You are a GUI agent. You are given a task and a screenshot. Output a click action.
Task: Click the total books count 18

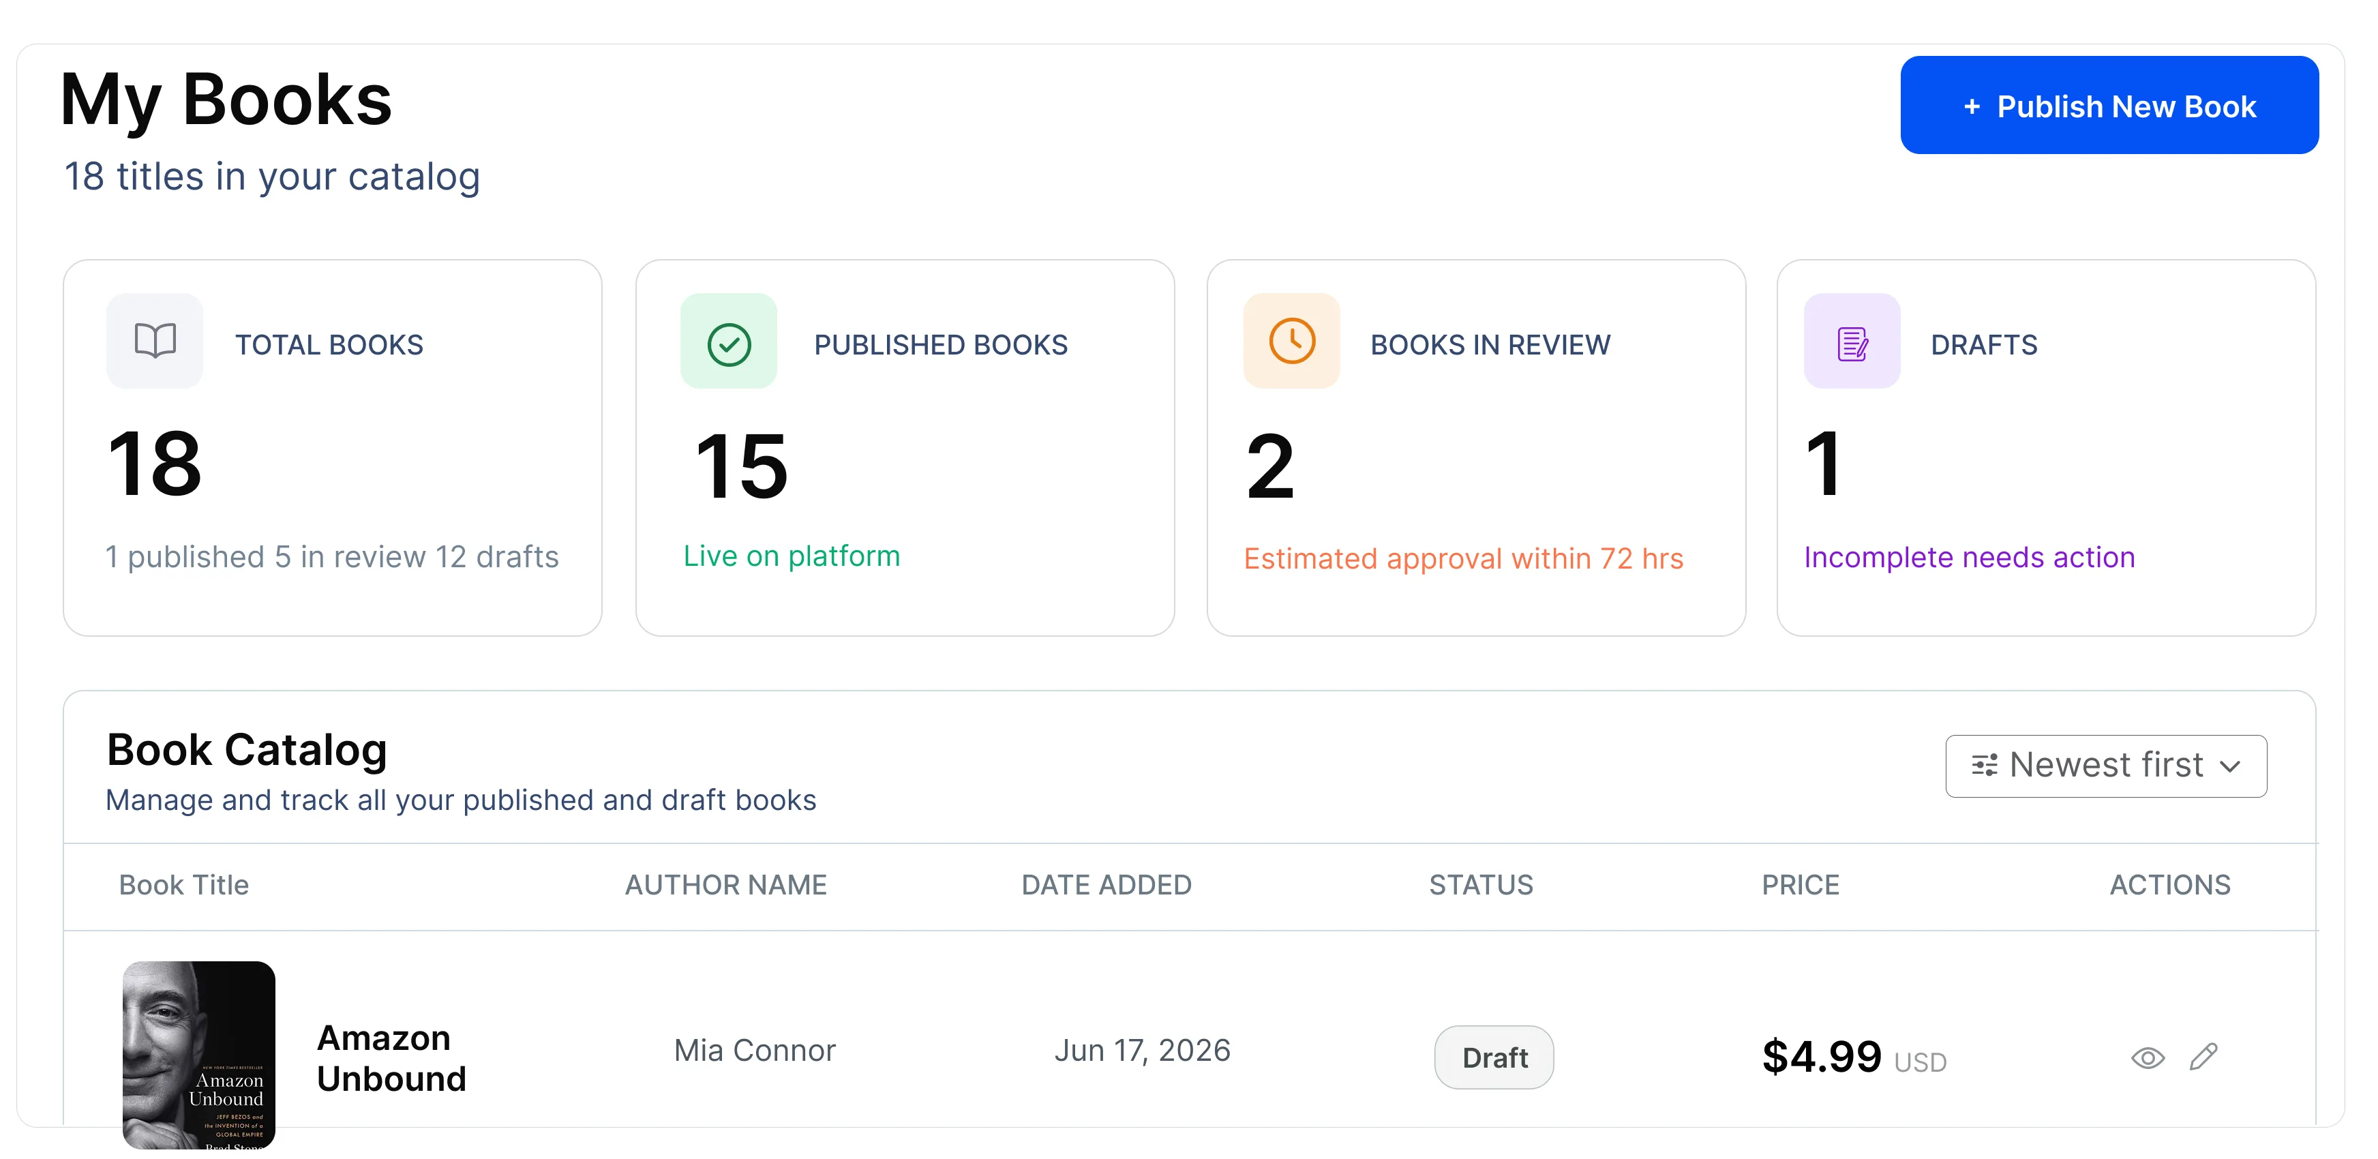click(154, 463)
